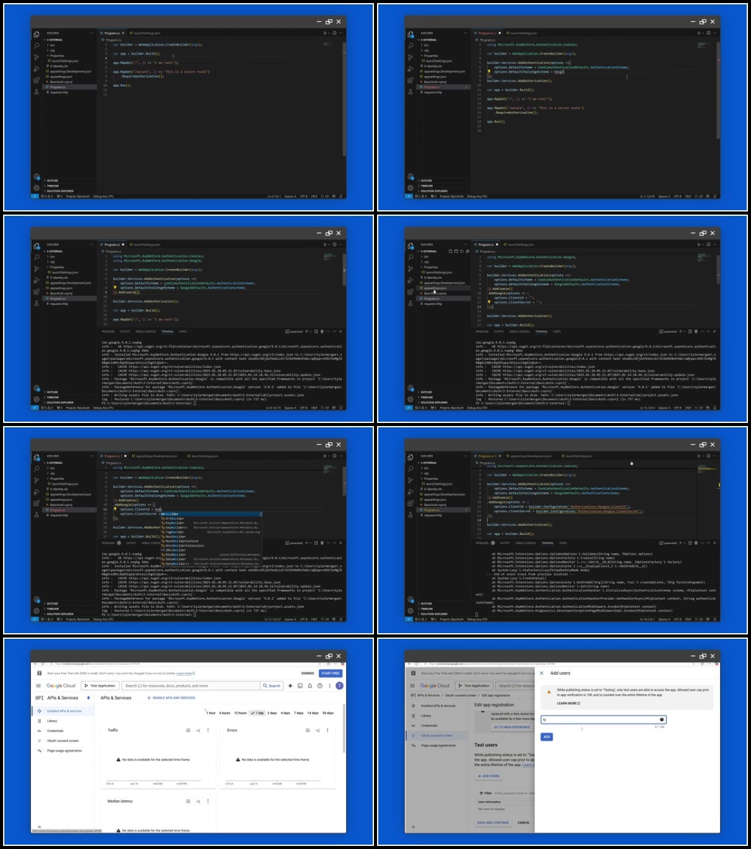
Task: Open more options on the Median latency card
Action: click(x=208, y=801)
